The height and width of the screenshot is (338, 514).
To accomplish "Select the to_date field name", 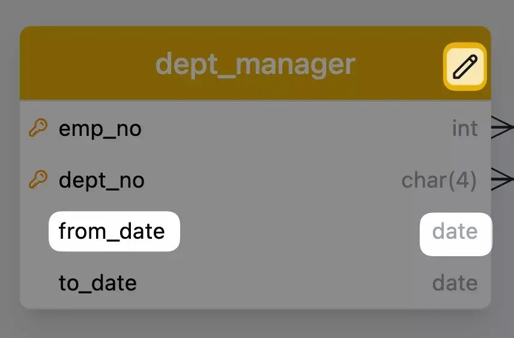I will coord(97,283).
